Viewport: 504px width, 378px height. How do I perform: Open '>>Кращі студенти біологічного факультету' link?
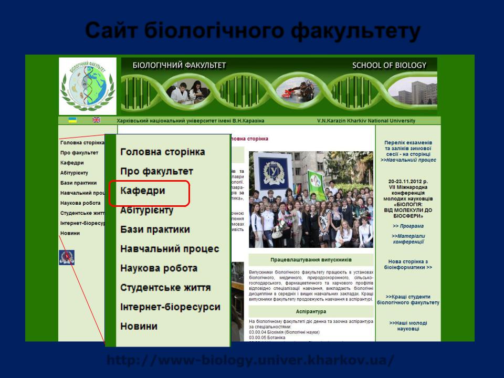point(408,300)
